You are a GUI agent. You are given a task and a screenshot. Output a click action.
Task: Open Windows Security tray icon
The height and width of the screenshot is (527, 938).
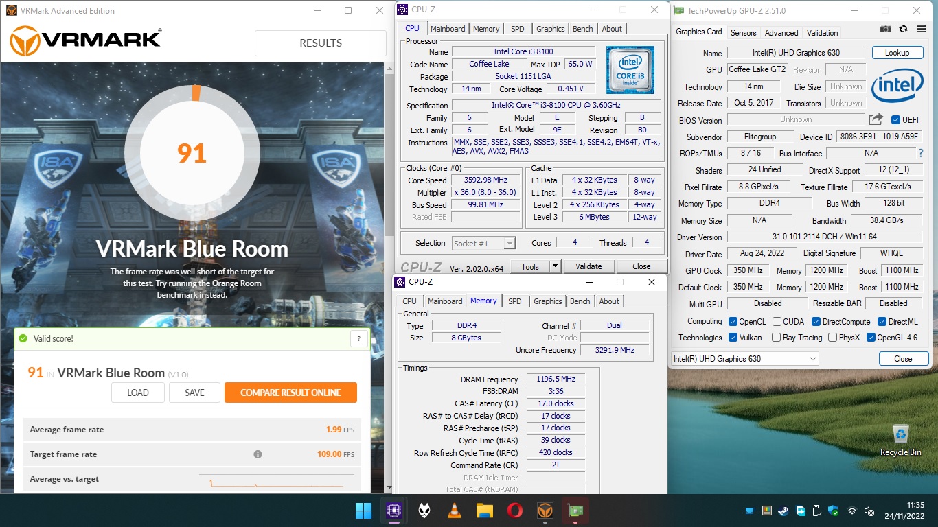[834, 511]
